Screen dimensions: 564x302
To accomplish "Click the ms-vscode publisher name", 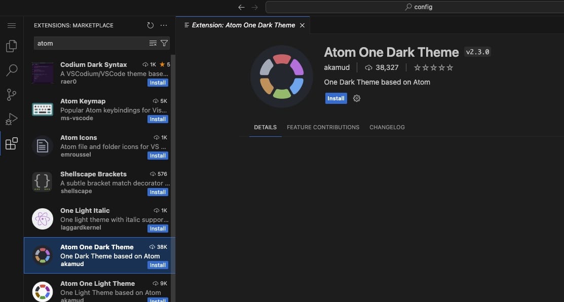I will [77, 118].
